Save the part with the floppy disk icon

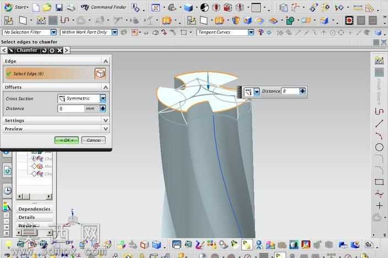coord(59,7)
